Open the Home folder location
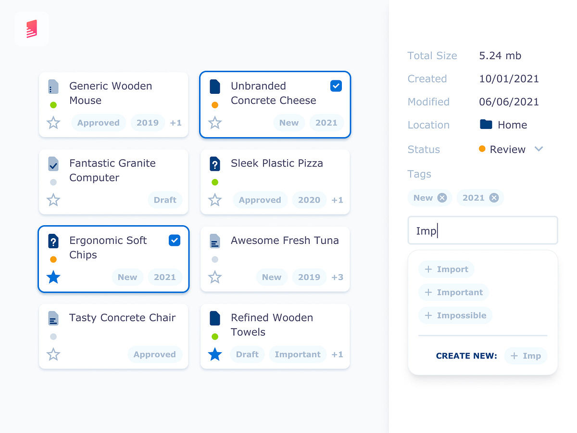Viewport: 577px width, 433px height. click(503, 125)
